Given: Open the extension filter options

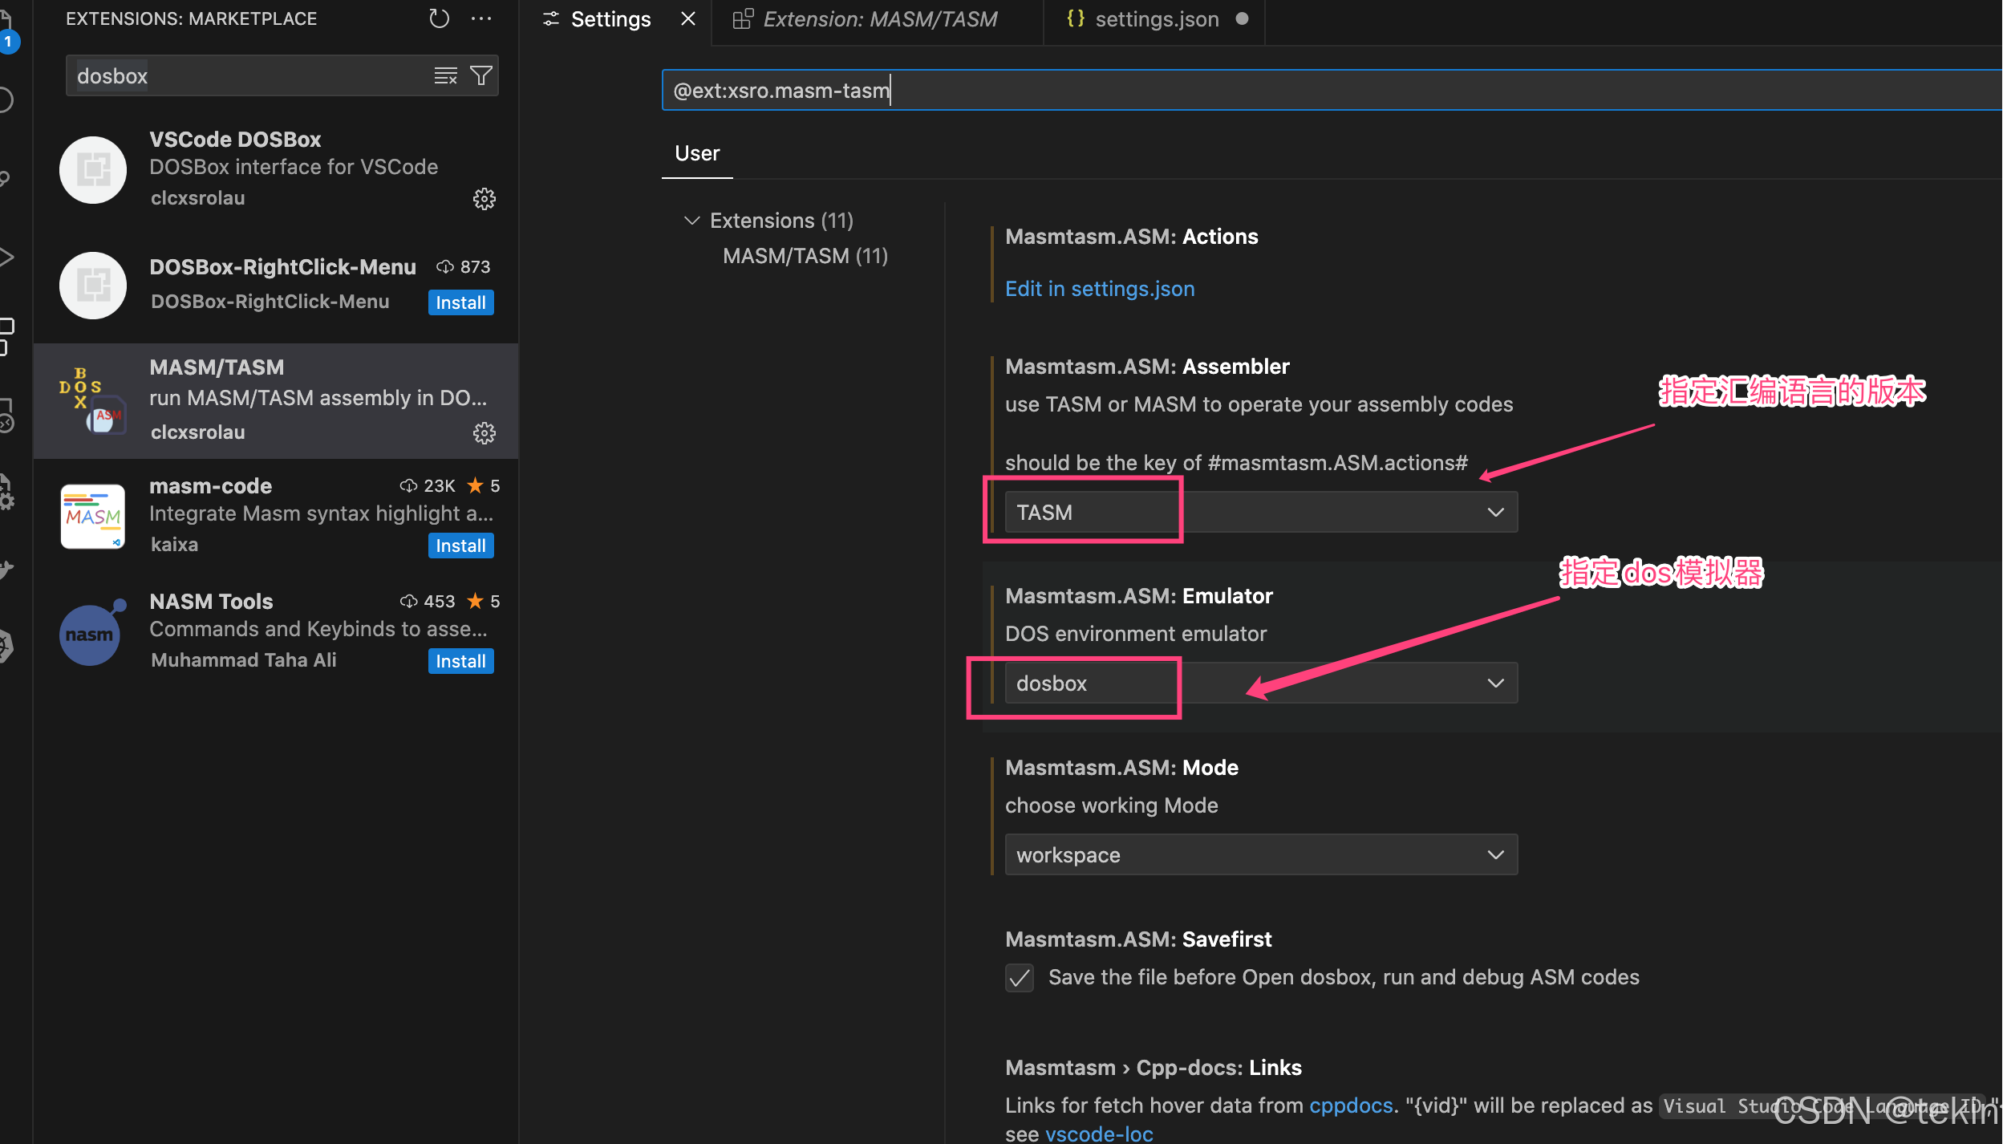Looking at the screenshot, I should 481,75.
